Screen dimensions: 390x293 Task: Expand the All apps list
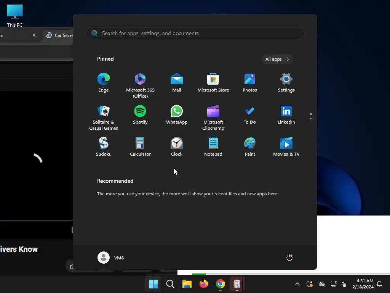coord(277,59)
